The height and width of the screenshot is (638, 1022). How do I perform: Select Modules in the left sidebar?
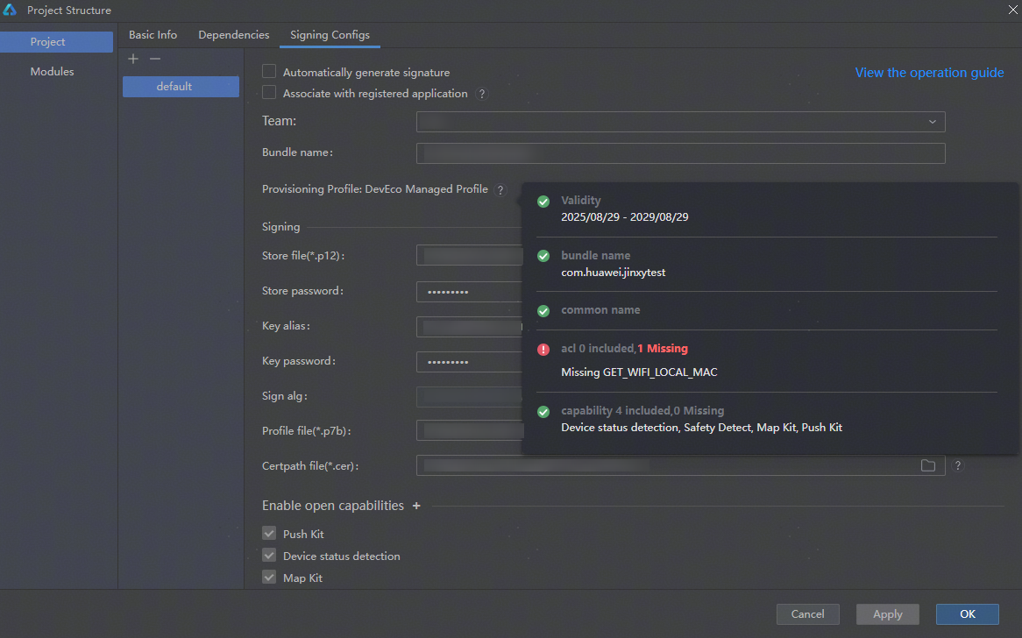[x=53, y=72]
